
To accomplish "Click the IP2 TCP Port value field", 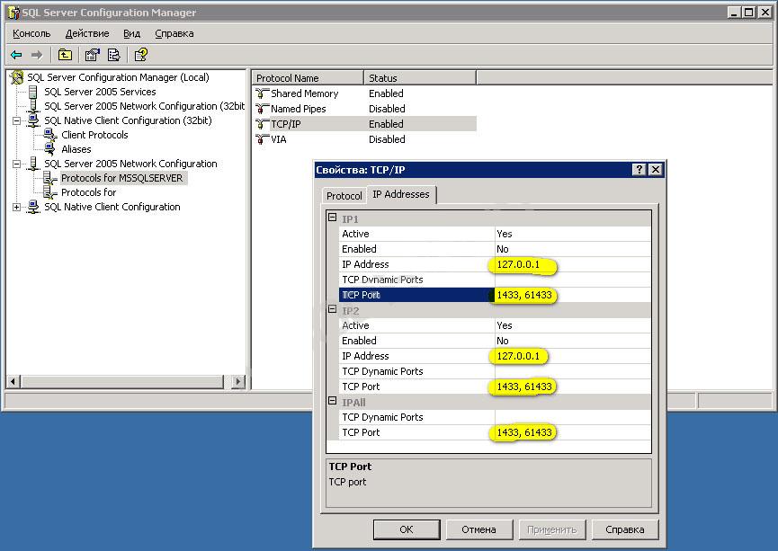I will pos(573,387).
